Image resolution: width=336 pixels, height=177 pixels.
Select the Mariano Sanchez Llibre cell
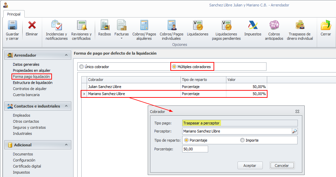[134, 94]
